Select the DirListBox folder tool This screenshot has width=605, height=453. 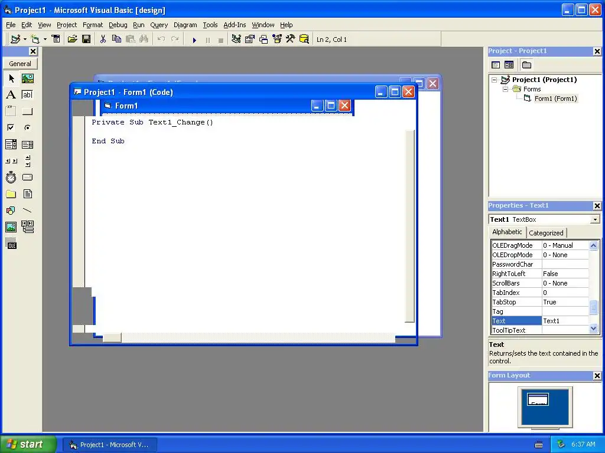click(11, 193)
